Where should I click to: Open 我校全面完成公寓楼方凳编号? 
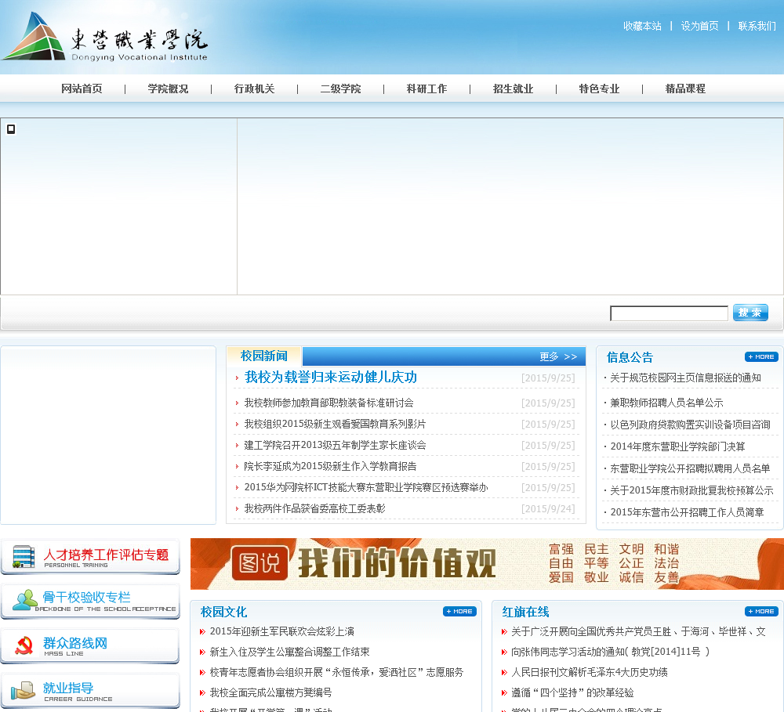tap(270, 693)
